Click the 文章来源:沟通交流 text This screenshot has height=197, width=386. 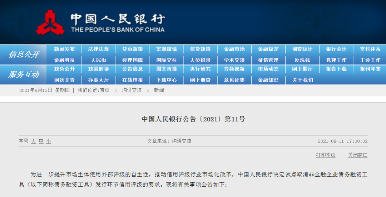coord(169,141)
